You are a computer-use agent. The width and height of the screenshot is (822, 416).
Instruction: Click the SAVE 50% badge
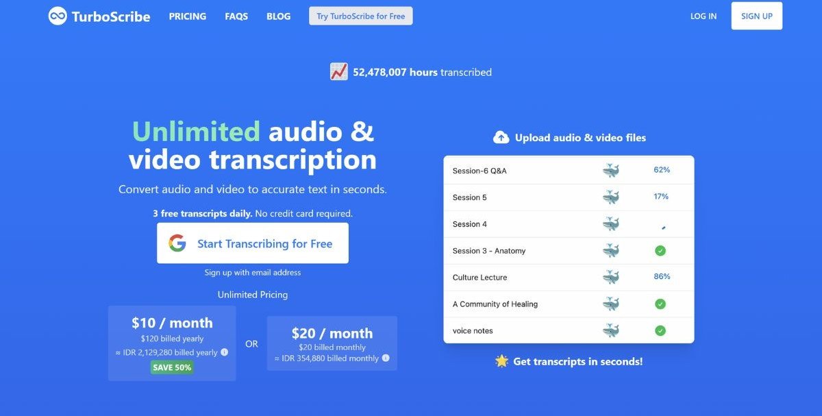click(172, 367)
